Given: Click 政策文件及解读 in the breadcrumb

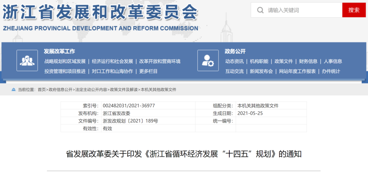Looking at the screenshot, I should 124,90.
